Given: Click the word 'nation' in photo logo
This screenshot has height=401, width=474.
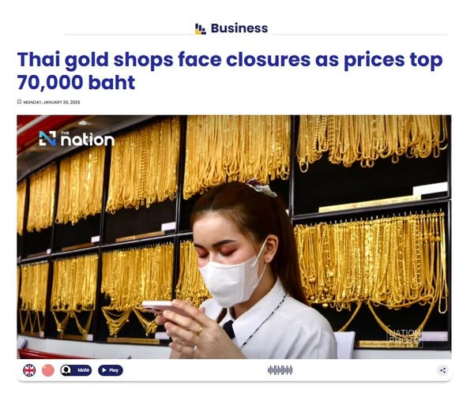Looking at the screenshot, I should 88,140.
